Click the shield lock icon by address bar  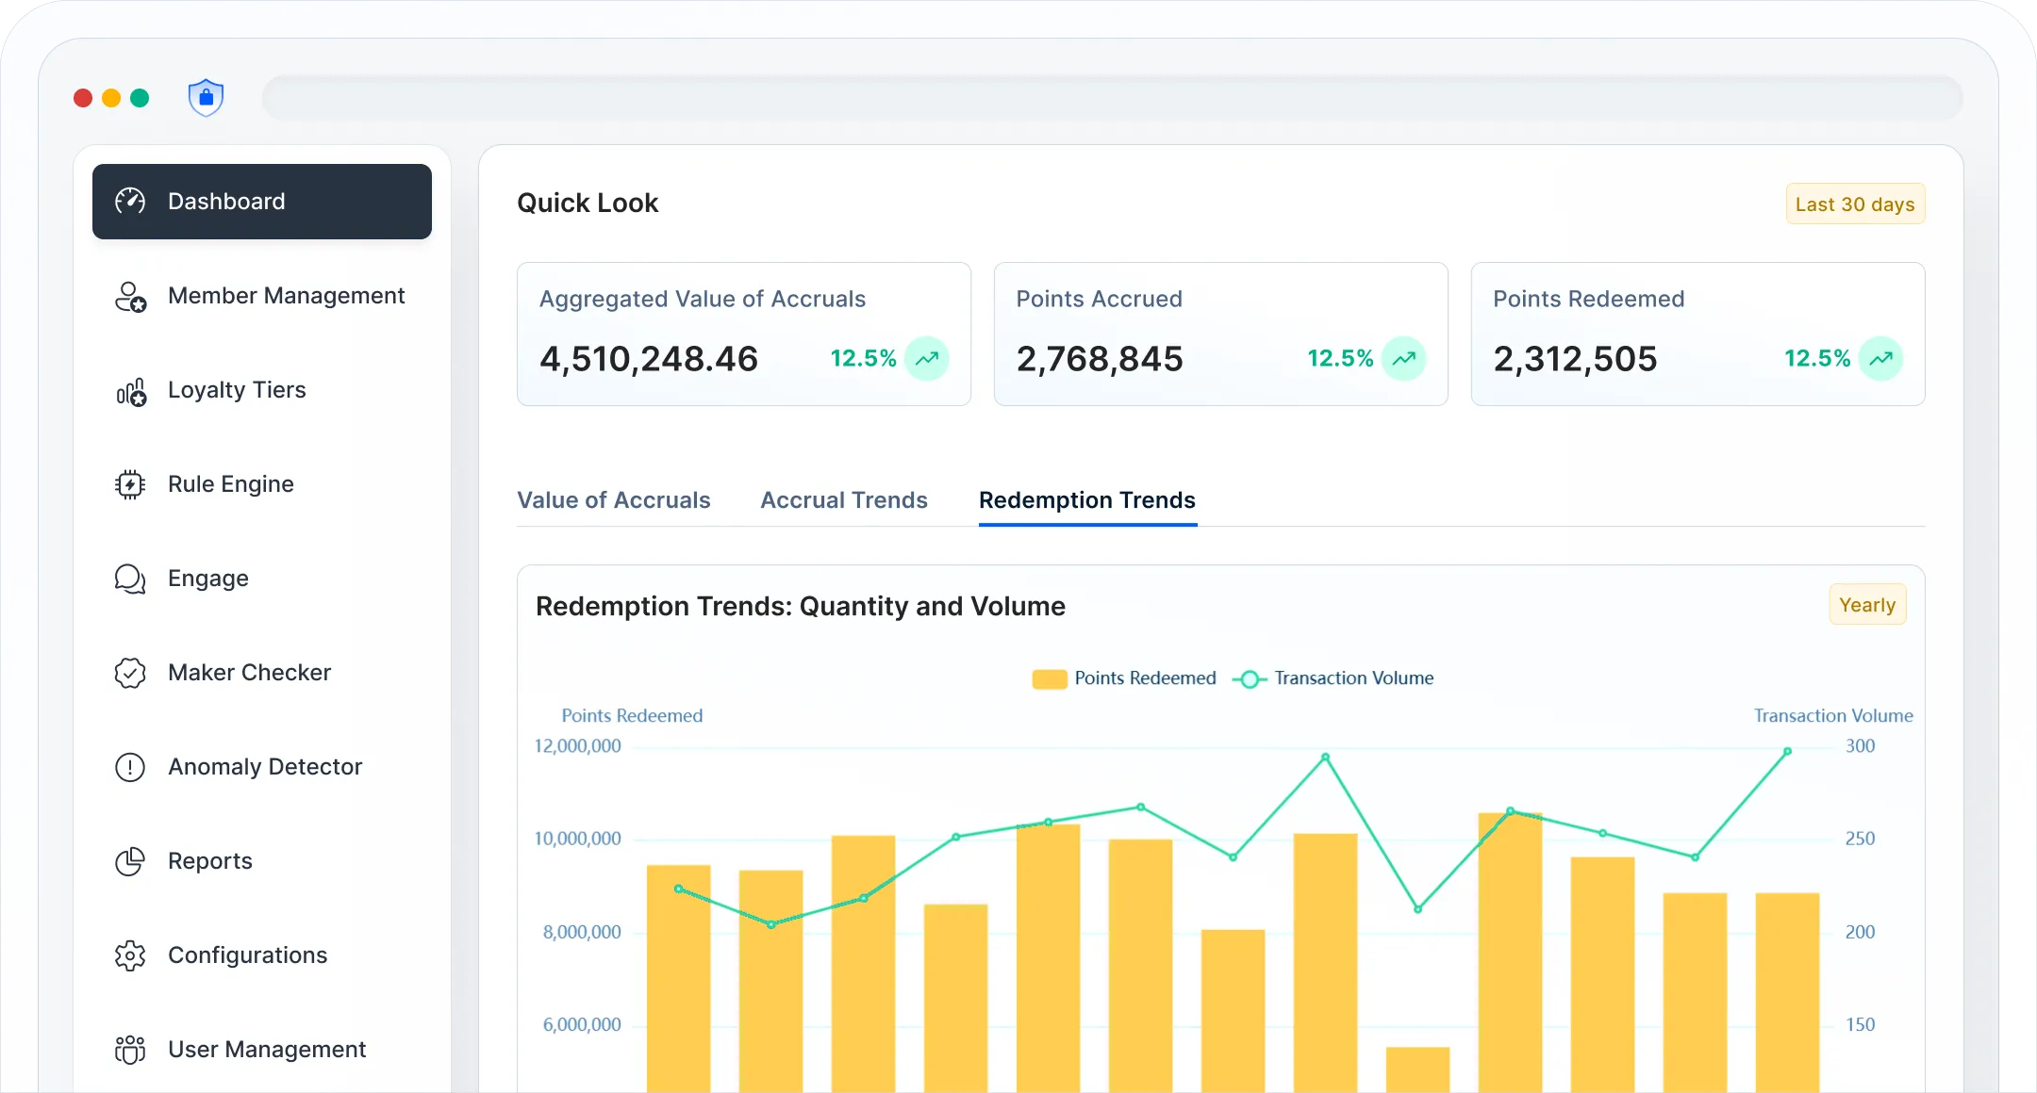(x=206, y=98)
